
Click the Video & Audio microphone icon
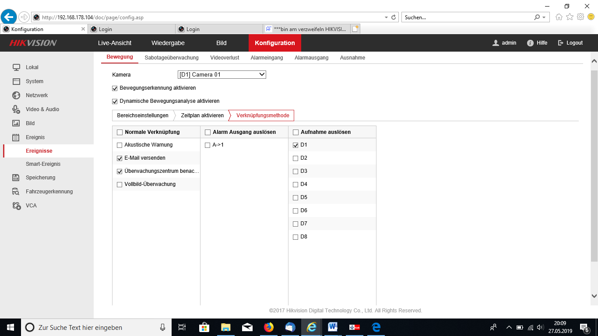16,109
